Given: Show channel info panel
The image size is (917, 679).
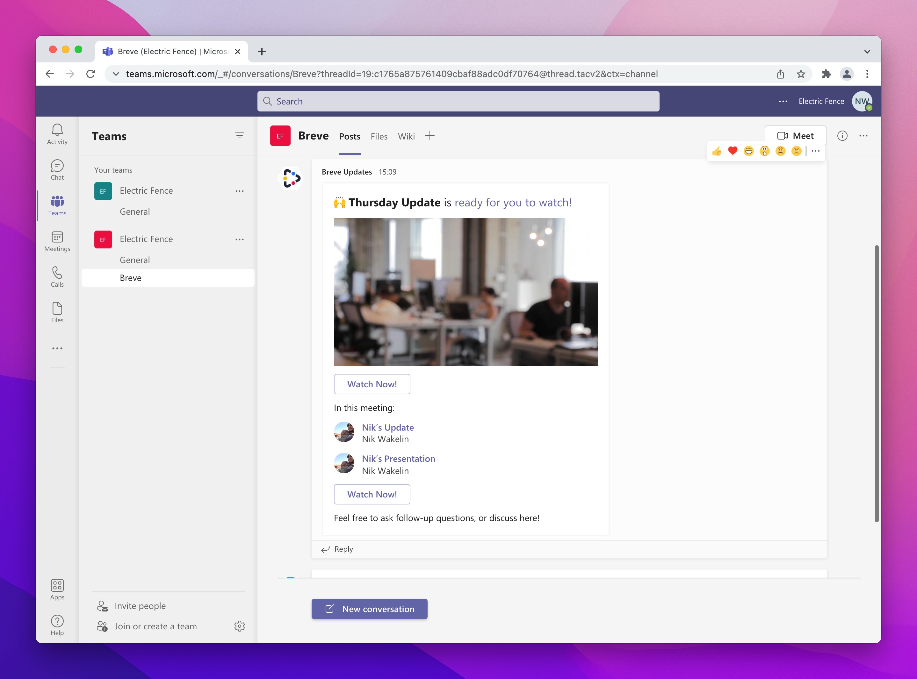Looking at the screenshot, I should pos(842,136).
